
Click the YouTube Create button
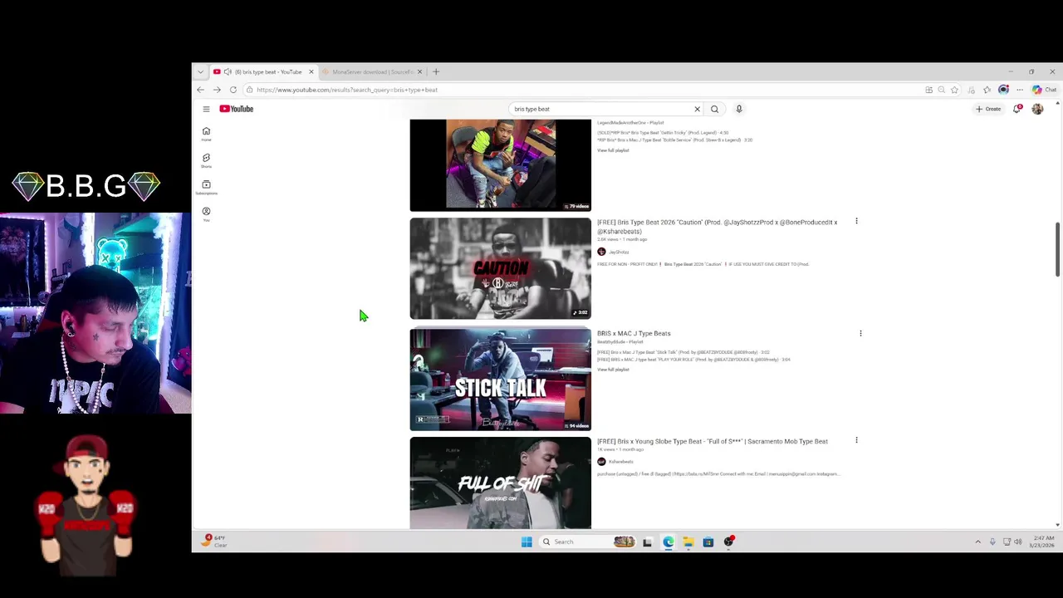point(988,109)
